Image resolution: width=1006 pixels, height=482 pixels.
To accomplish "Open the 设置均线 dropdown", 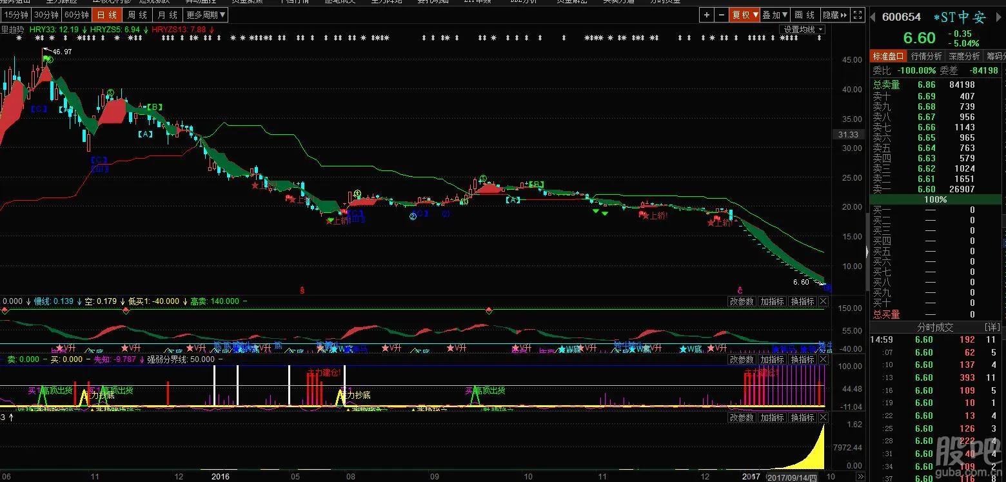I will coord(802,30).
